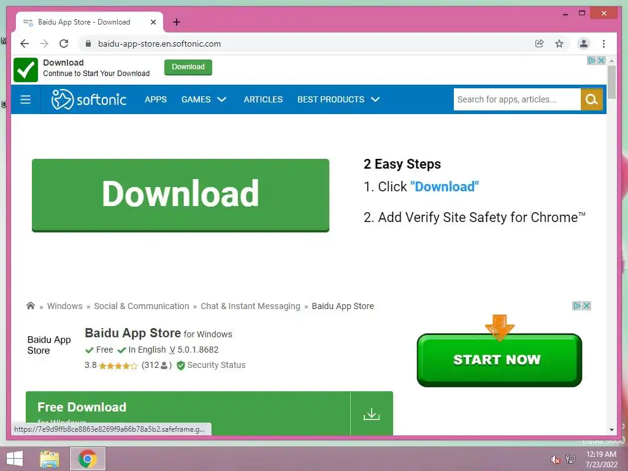Image resolution: width=628 pixels, height=471 pixels.
Task: Close the START NOW ad
Action: point(586,305)
